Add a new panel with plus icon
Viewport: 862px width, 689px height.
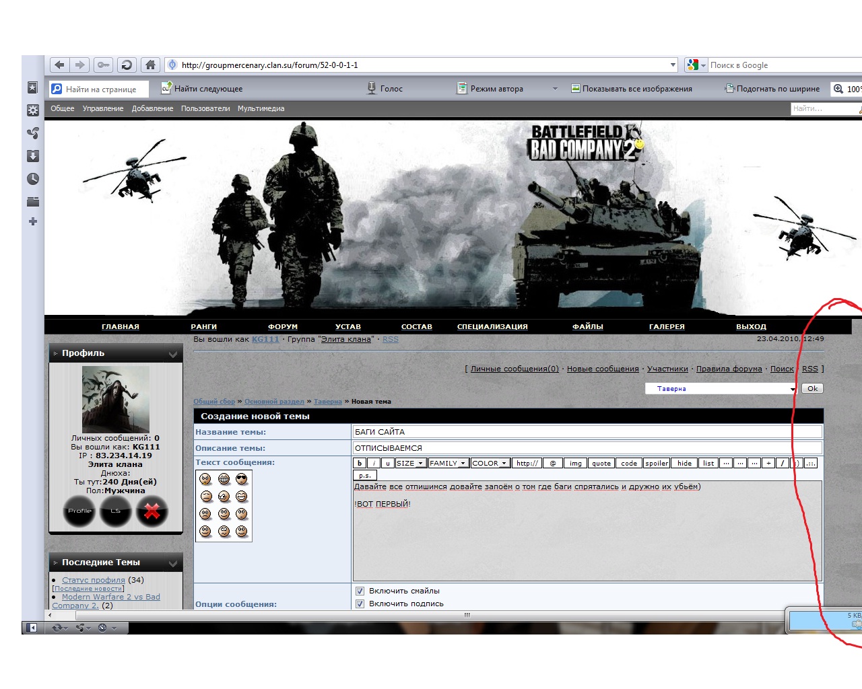(32, 221)
